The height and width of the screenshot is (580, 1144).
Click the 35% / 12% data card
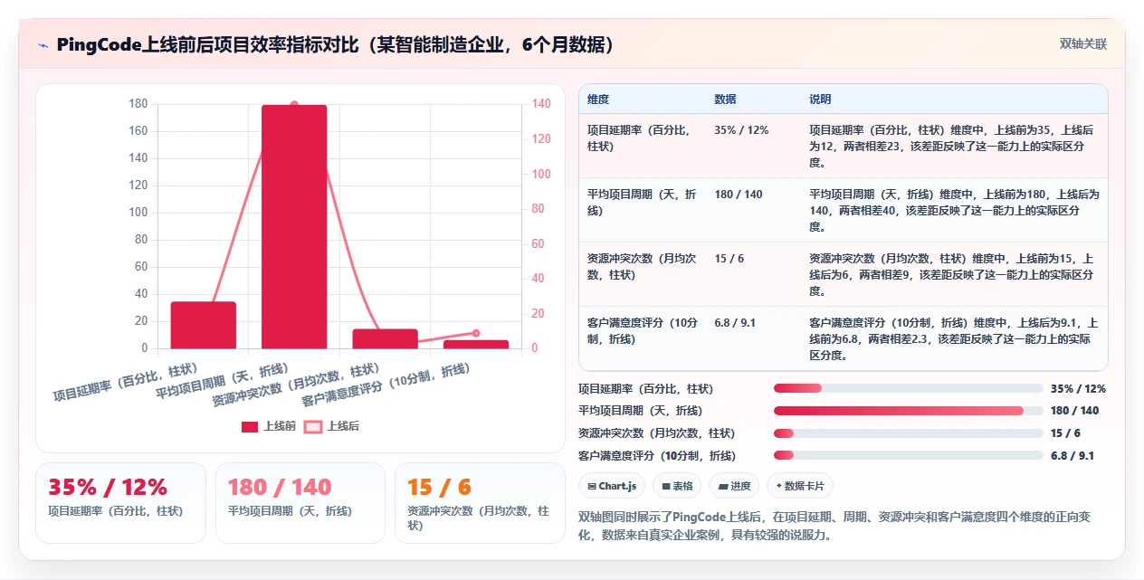click(120, 503)
